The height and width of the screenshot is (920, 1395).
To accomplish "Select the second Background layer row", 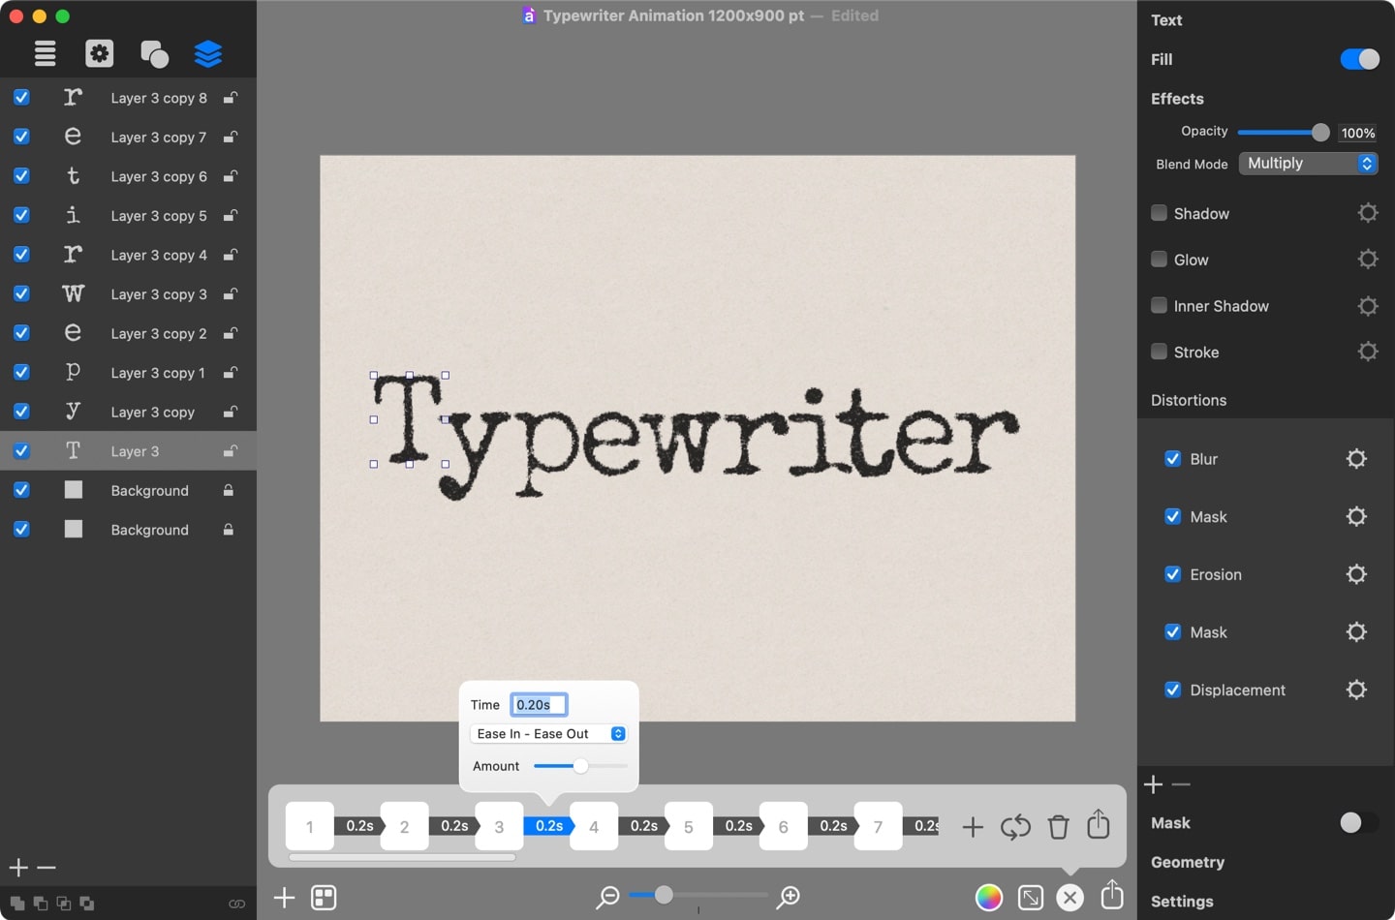I will click(x=128, y=530).
